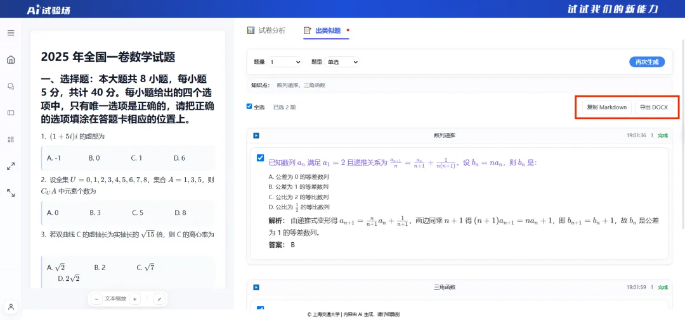The image size is (685, 320).
Task: Go to home via the sidebar house icon
Action: [x=11, y=60]
